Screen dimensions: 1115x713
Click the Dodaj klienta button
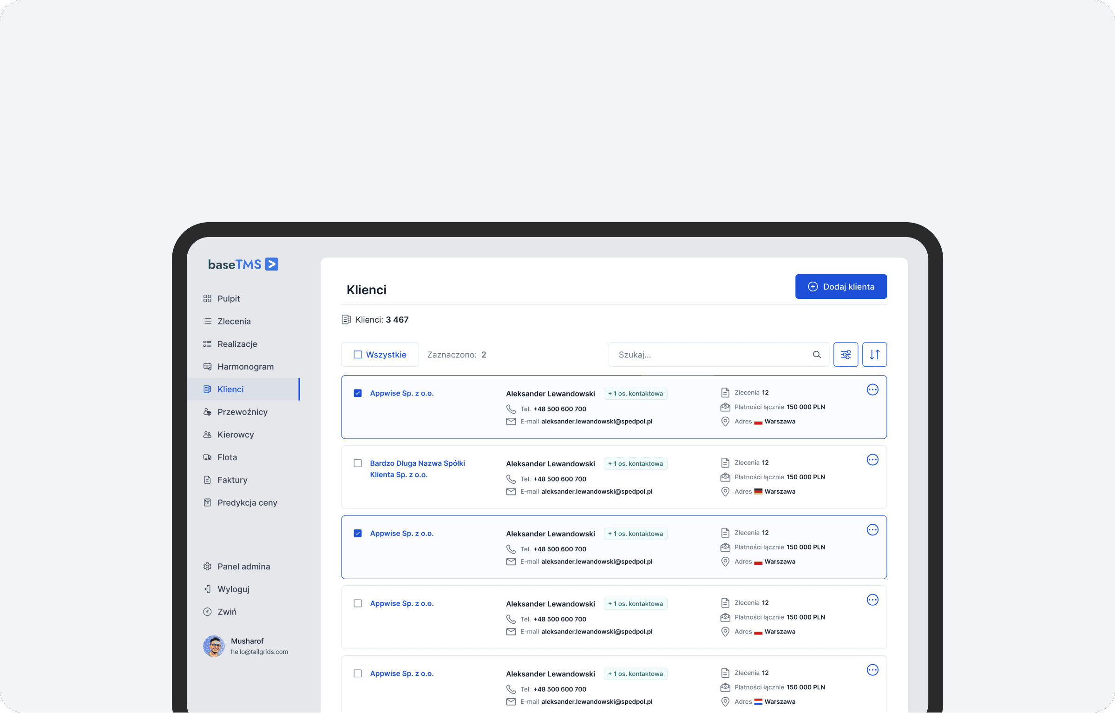tap(840, 287)
